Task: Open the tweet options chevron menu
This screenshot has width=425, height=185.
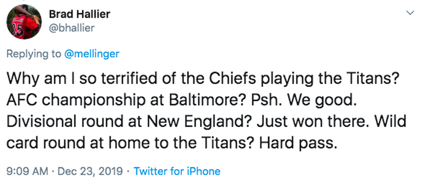Action: click(x=410, y=13)
